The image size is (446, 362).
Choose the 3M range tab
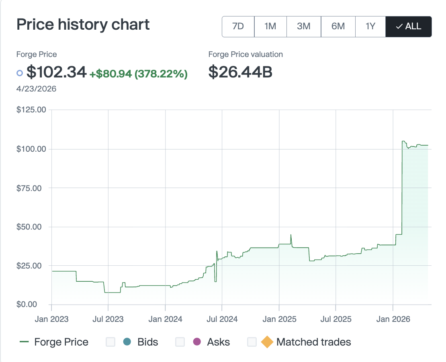(303, 26)
